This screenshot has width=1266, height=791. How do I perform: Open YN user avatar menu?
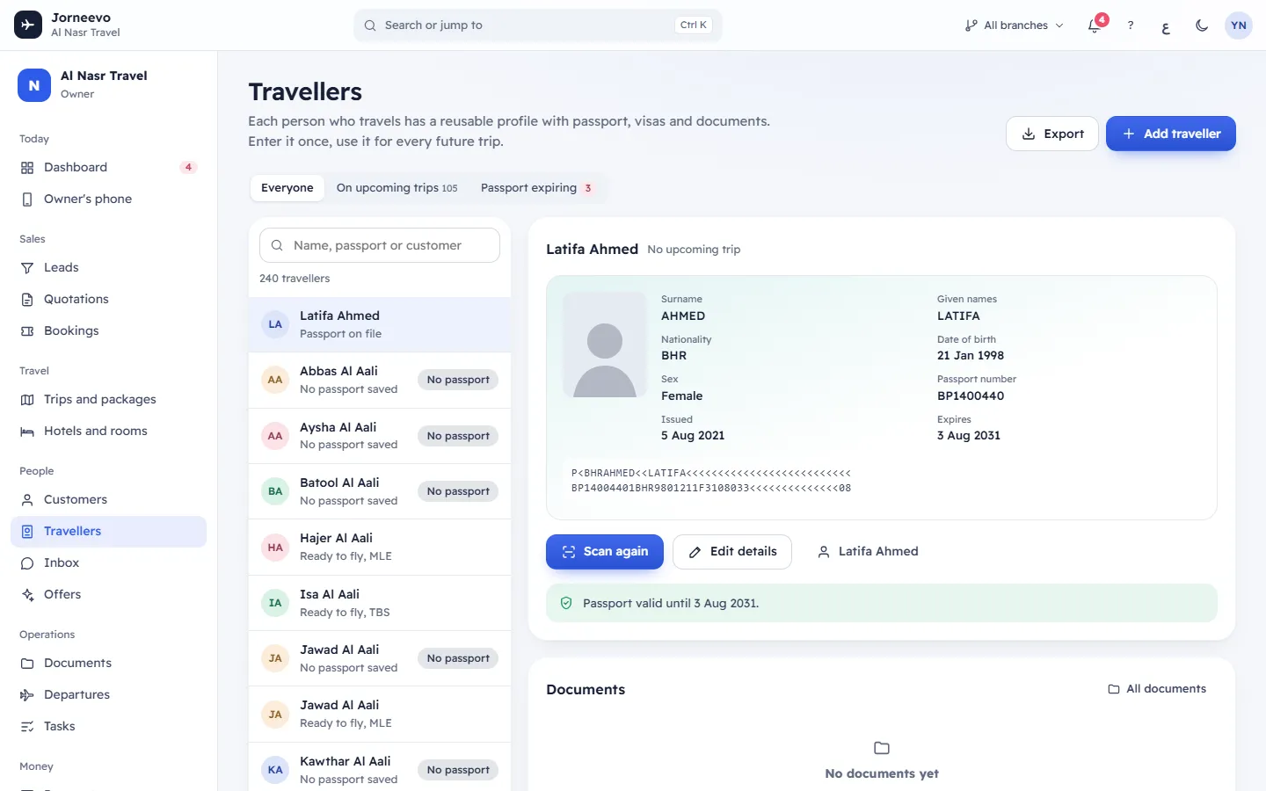click(1239, 25)
